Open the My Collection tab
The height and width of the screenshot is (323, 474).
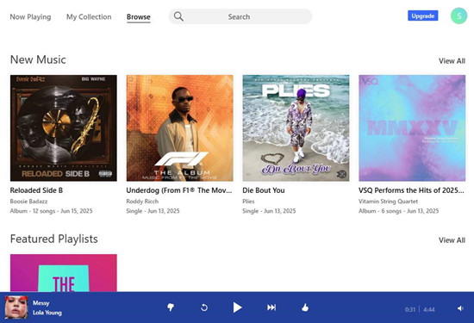89,17
